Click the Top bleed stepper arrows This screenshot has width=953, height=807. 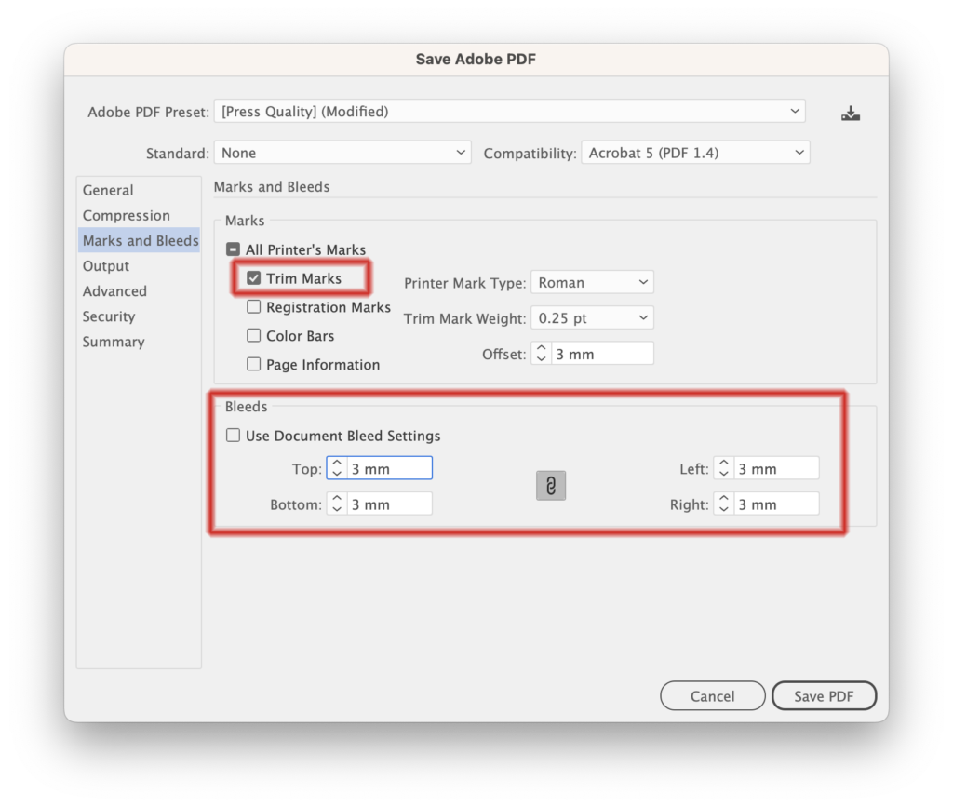(337, 468)
